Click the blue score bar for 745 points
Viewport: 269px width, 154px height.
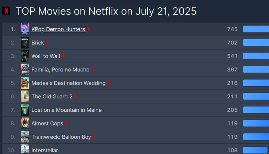(256, 29)
